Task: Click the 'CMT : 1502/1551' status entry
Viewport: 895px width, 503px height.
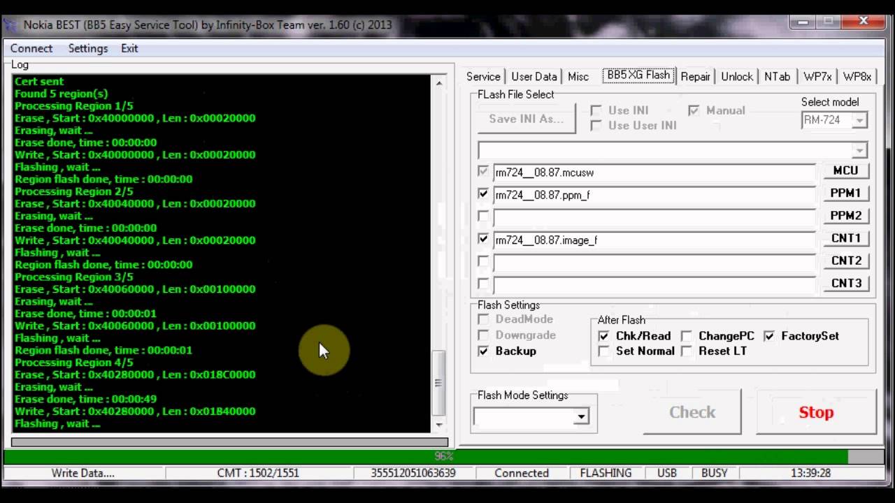Action: point(258,473)
